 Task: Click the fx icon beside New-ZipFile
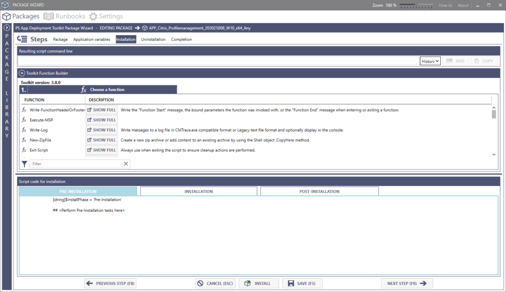pos(24,140)
